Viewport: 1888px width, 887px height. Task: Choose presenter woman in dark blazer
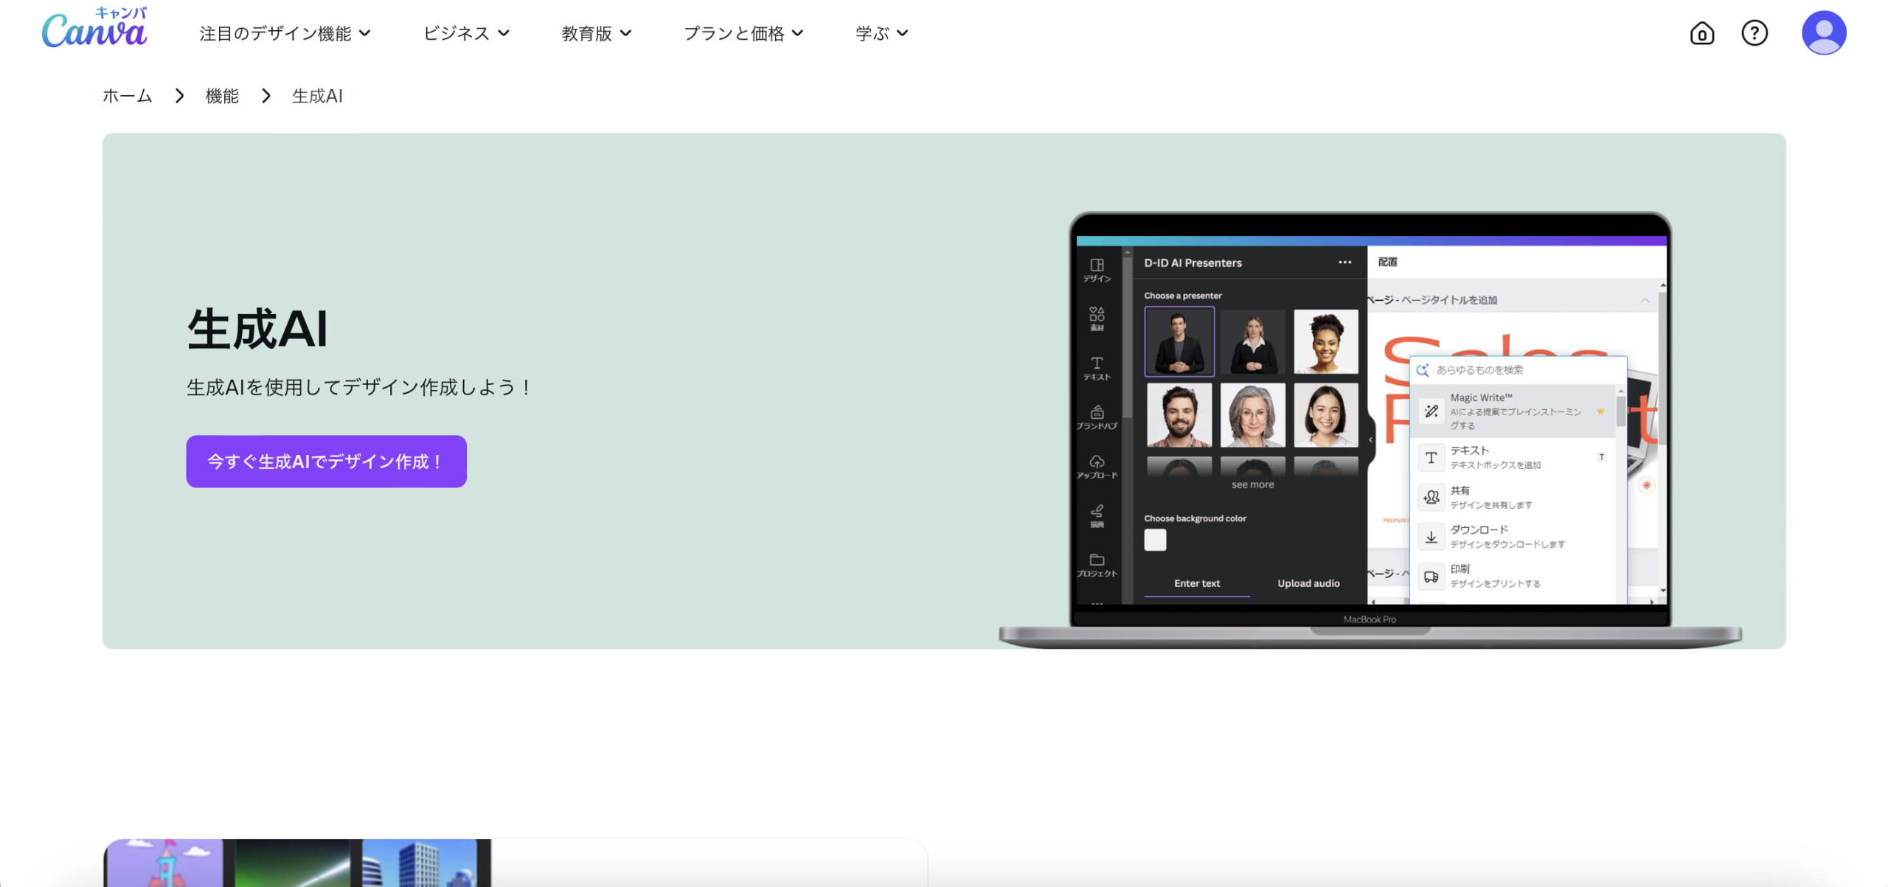[1252, 341]
